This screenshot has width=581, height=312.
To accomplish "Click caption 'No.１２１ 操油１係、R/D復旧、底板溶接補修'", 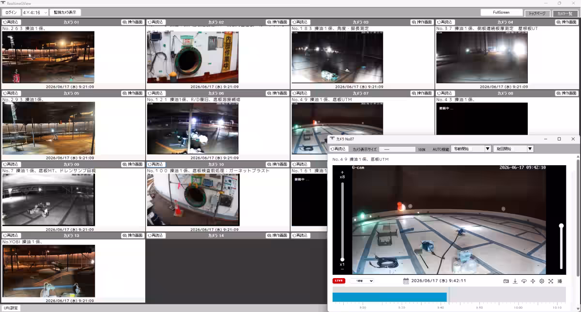I will coord(194,100).
